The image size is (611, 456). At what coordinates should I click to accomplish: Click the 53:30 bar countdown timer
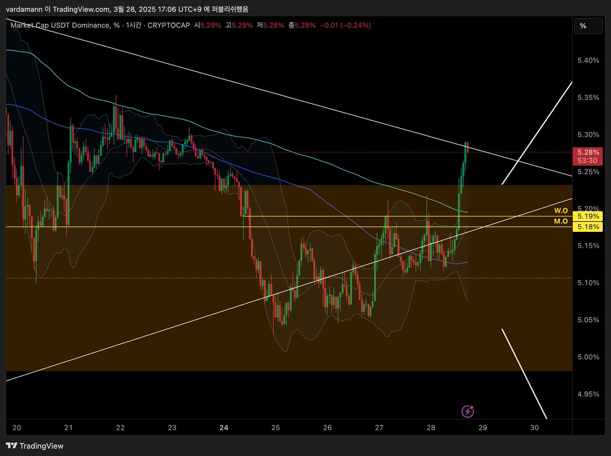[x=587, y=160]
